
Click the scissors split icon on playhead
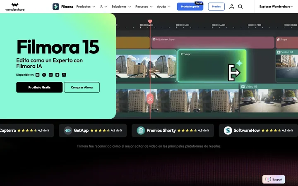click(x=150, y=99)
